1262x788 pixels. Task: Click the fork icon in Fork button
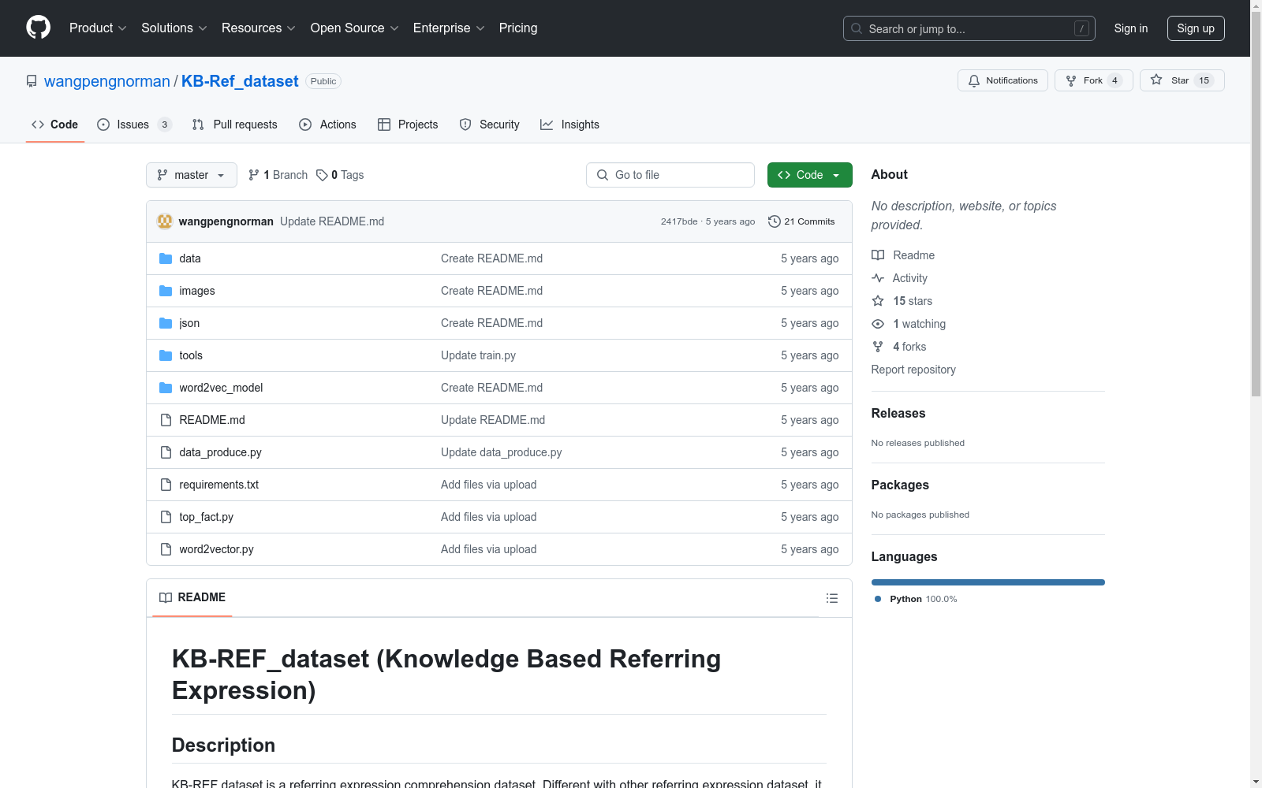[1071, 80]
